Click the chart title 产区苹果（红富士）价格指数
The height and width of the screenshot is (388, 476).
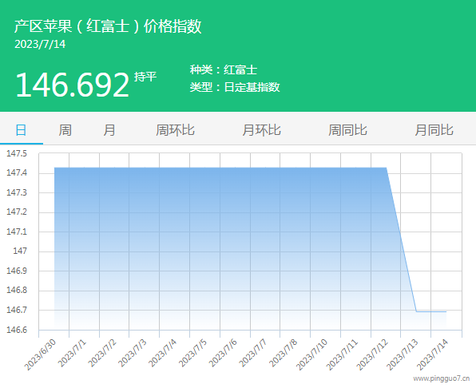[x=108, y=26]
